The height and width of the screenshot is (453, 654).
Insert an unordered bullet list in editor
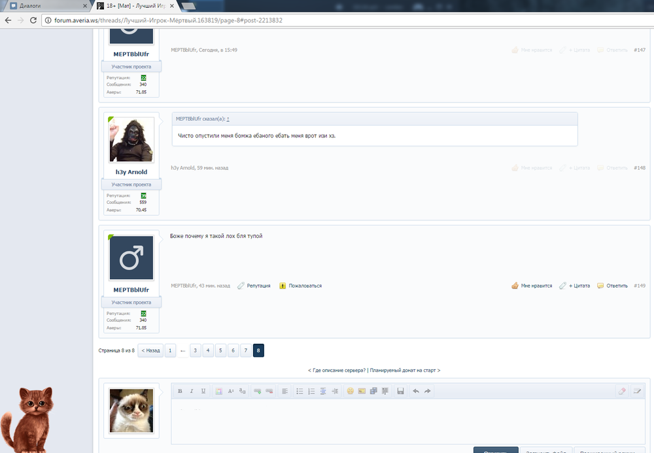click(x=300, y=391)
